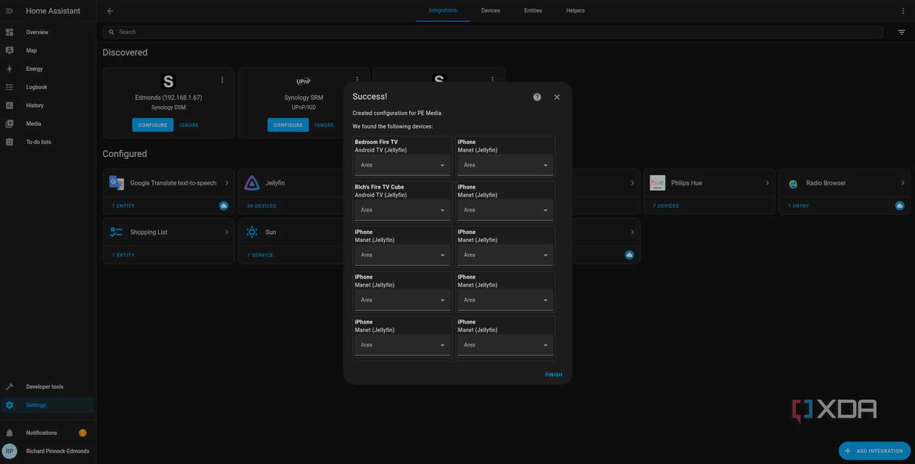Image resolution: width=915 pixels, height=464 pixels.
Task: Click Finish in the Success dialog
Action: 554,375
